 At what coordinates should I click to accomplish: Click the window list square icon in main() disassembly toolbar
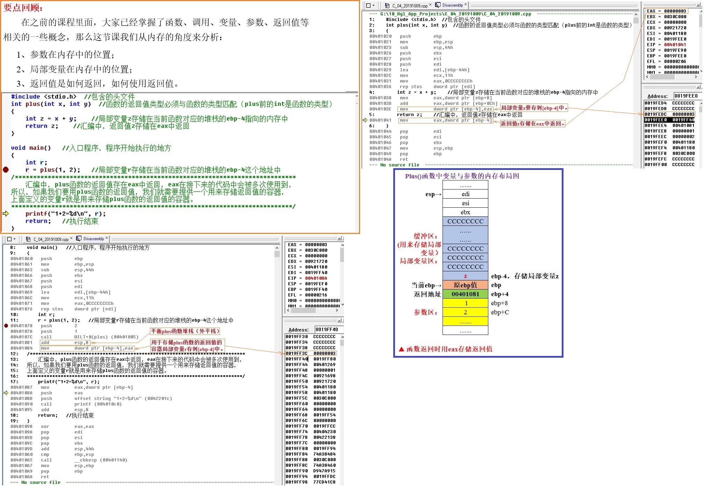[9, 239]
